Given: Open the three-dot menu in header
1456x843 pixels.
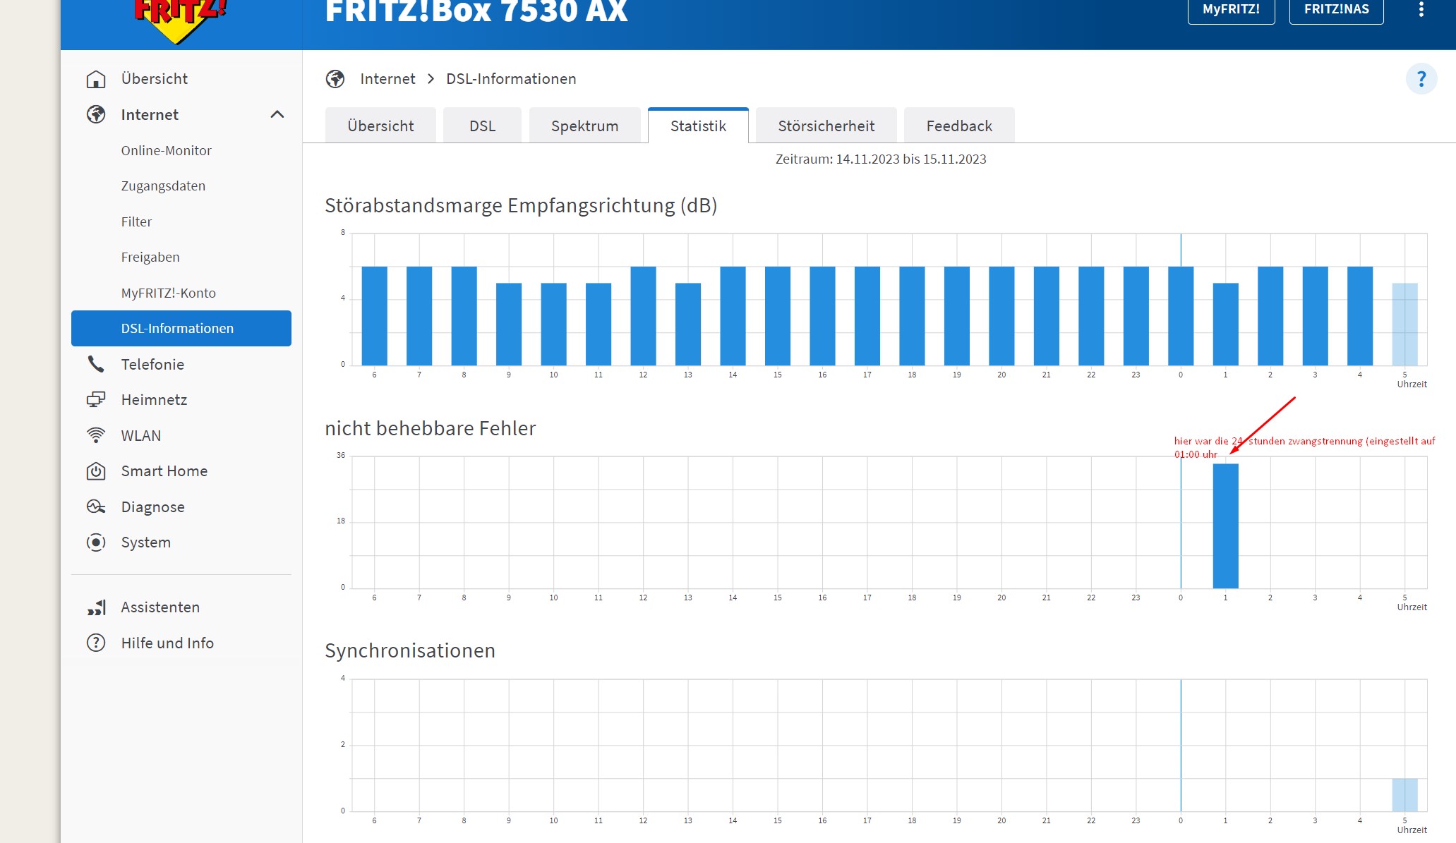Looking at the screenshot, I should [1421, 9].
